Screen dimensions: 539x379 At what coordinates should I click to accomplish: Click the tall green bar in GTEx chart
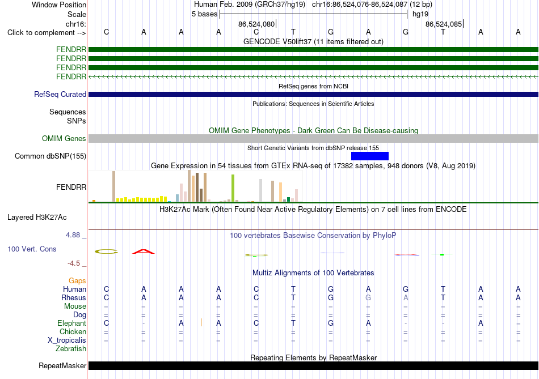pos(233,188)
